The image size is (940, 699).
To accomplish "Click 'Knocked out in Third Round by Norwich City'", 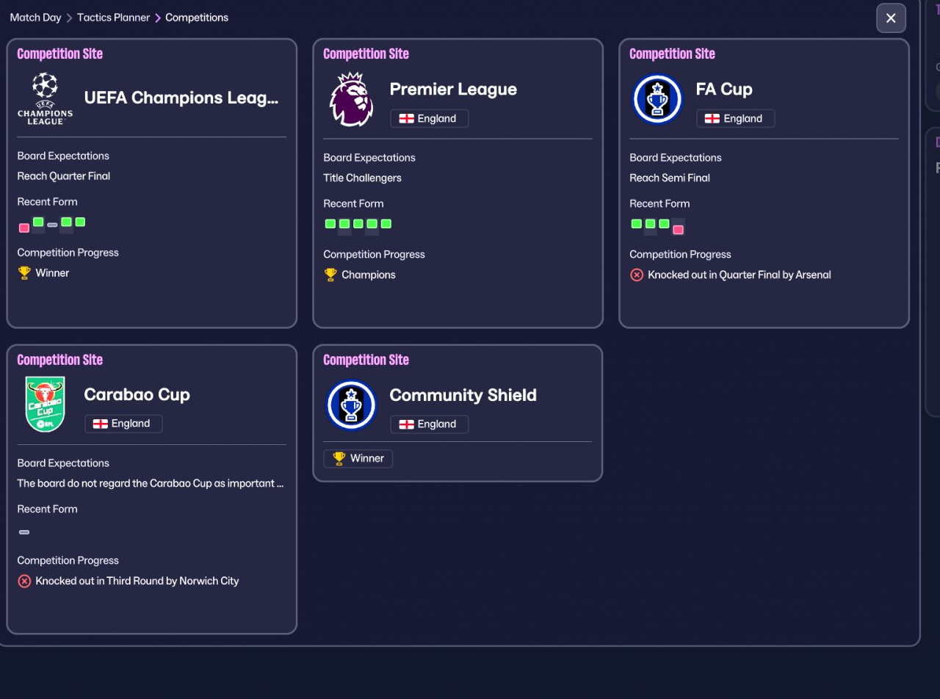I will [137, 581].
